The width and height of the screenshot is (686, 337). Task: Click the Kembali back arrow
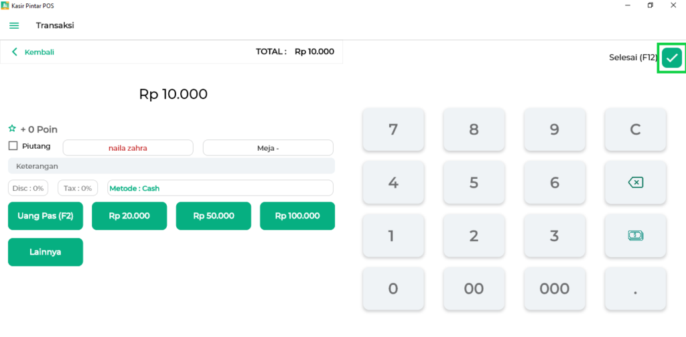point(15,52)
